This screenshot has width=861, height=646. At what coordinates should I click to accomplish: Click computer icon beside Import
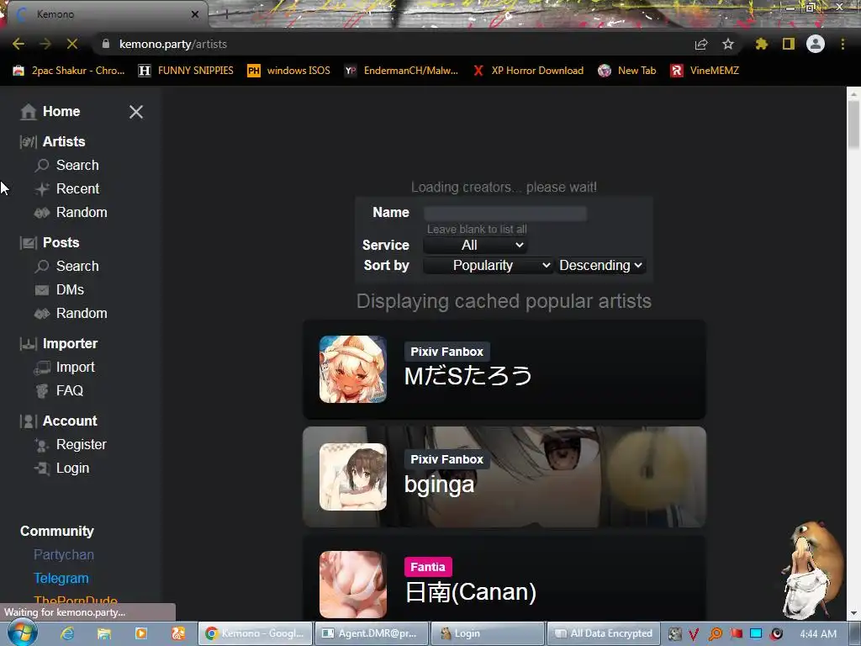[42, 368]
